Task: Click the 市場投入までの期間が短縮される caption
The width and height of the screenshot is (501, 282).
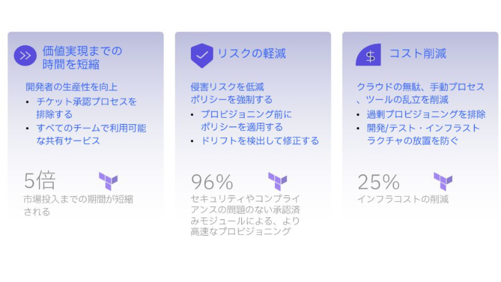Action: pos(78,206)
